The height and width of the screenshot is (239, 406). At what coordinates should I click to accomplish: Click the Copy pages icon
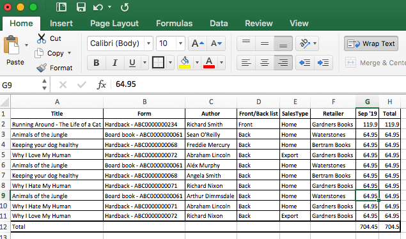pyautogui.click(x=39, y=53)
